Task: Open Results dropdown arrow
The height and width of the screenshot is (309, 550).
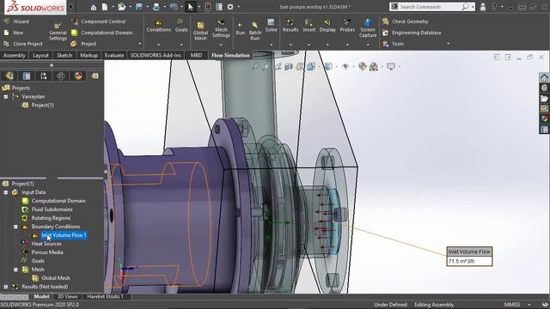Action: (x=290, y=45)
